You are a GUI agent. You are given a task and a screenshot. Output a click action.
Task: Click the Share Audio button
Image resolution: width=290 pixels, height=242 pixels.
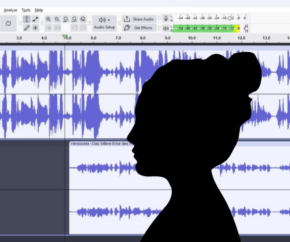click(139, 19)
